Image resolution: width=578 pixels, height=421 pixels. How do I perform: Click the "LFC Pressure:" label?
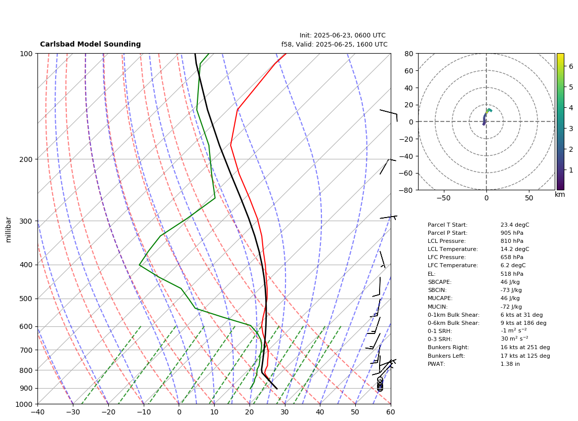pyautogui.click(x=447, y=258)
